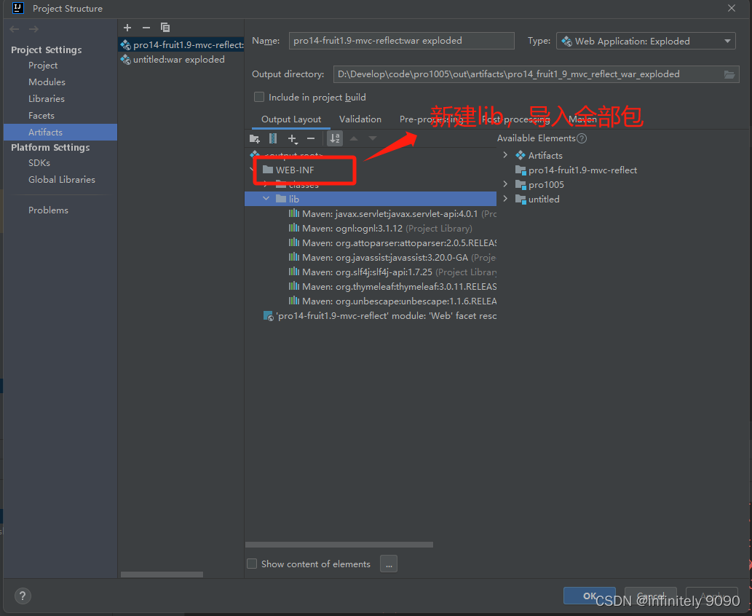752x616 pixels.
Task: Move layout element up
Action: click(x=354, y=138)
